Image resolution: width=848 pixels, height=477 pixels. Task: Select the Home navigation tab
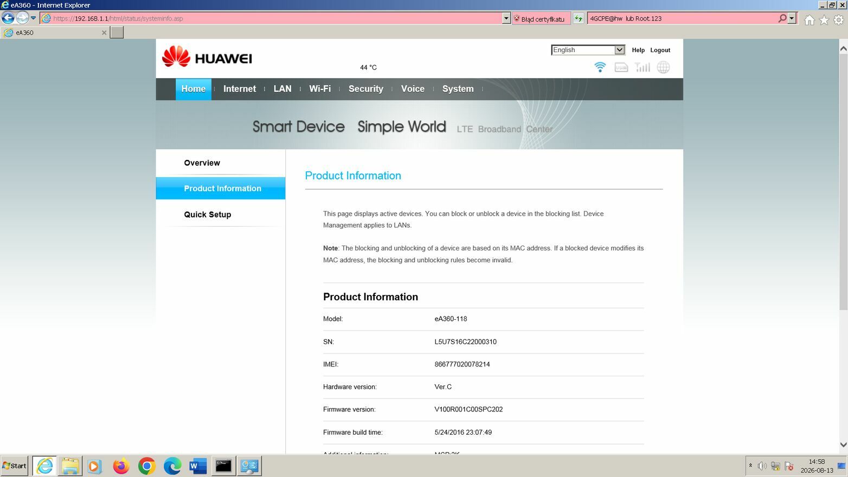coord(194,89)
